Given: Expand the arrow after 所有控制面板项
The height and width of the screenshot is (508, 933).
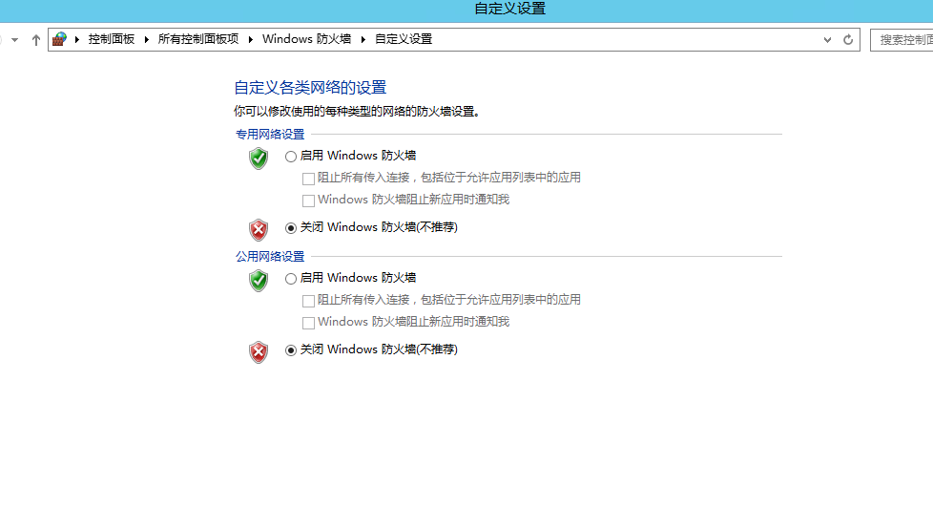Looking at the screenshot, I should point(251,40).
